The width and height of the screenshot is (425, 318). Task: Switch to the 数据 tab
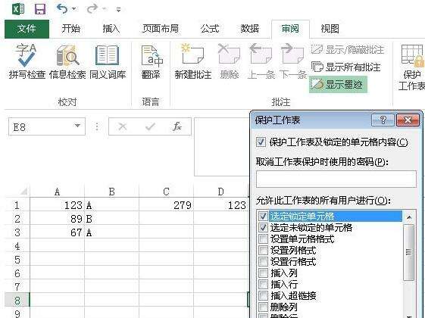coord(250,29)
